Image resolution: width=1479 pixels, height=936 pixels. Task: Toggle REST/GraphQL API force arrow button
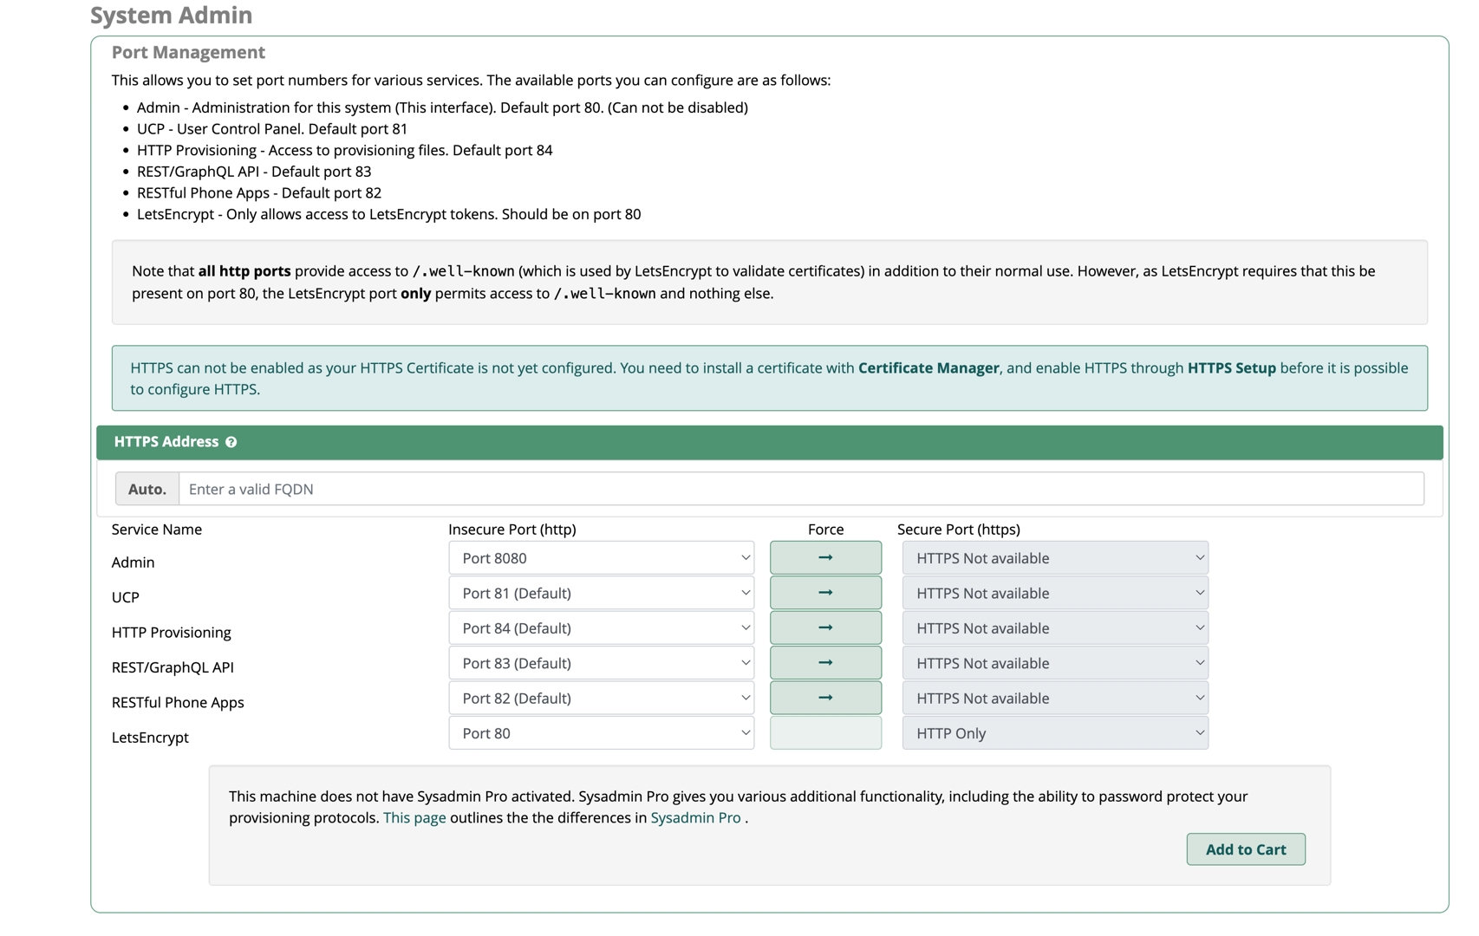point(825,663)
